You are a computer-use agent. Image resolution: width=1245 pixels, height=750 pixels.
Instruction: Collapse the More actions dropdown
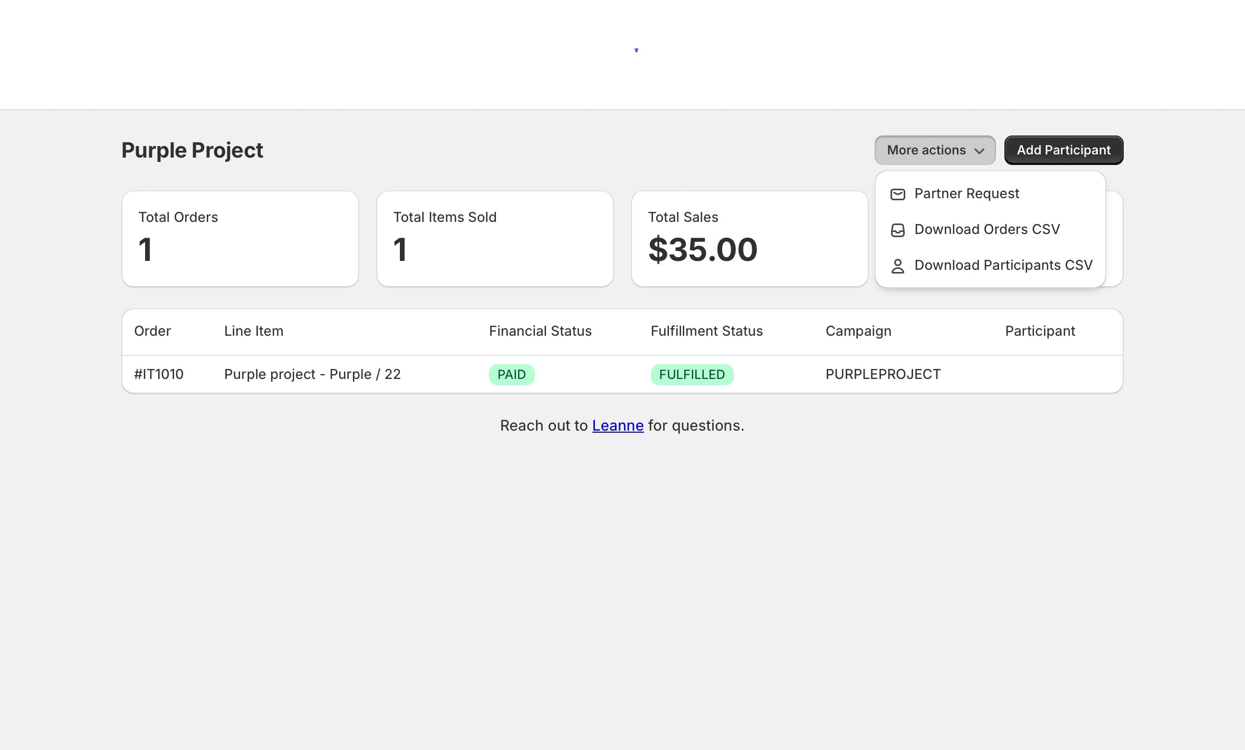tap(934, 150)
